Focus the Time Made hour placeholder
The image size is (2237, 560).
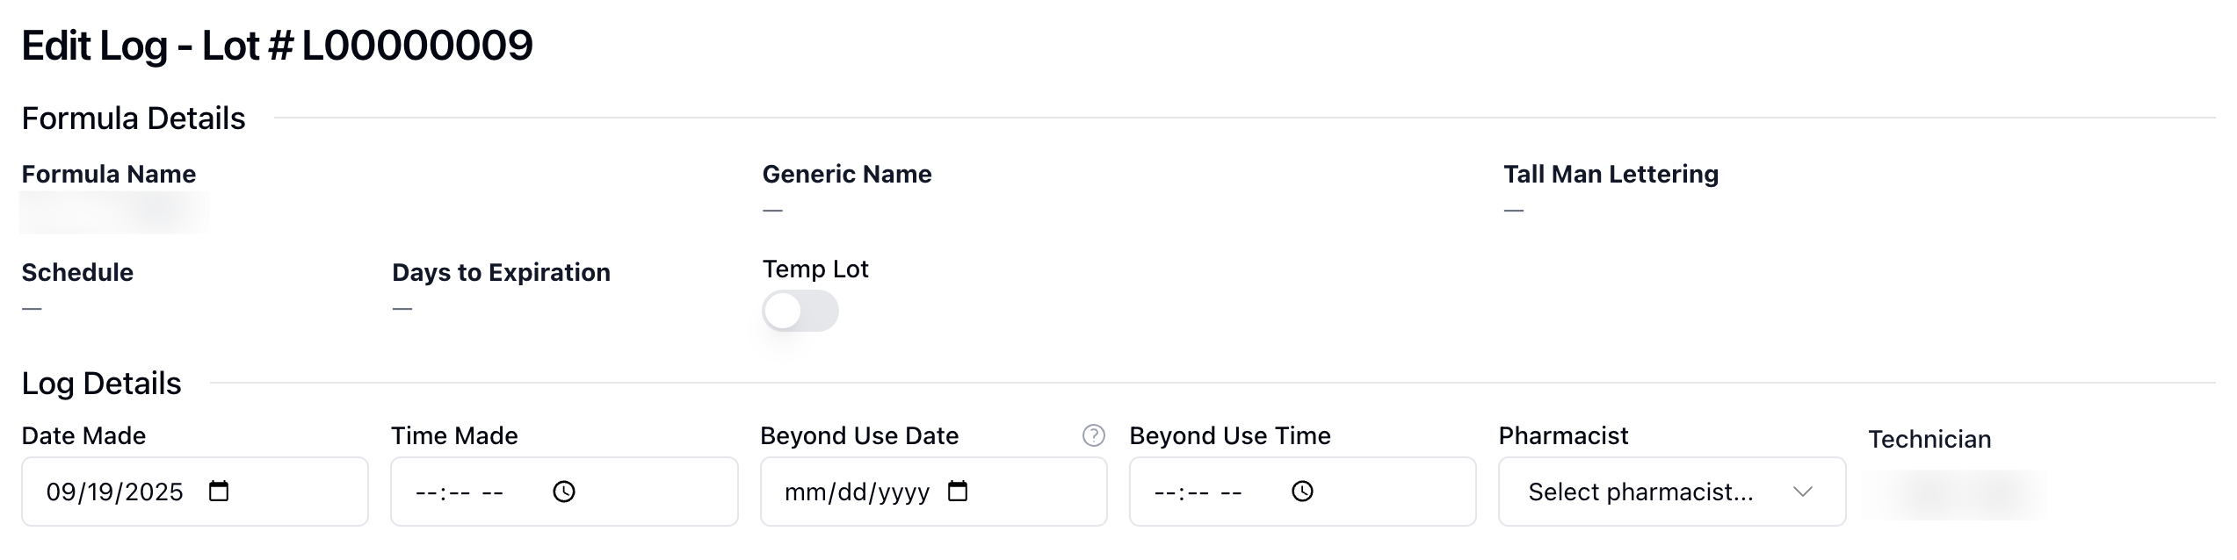pyautogui.click(x=425, y=492)
